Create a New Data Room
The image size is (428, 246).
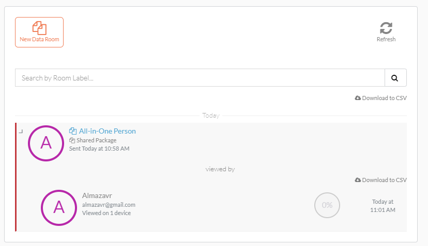pyautogui.click(x=39, y=32)
